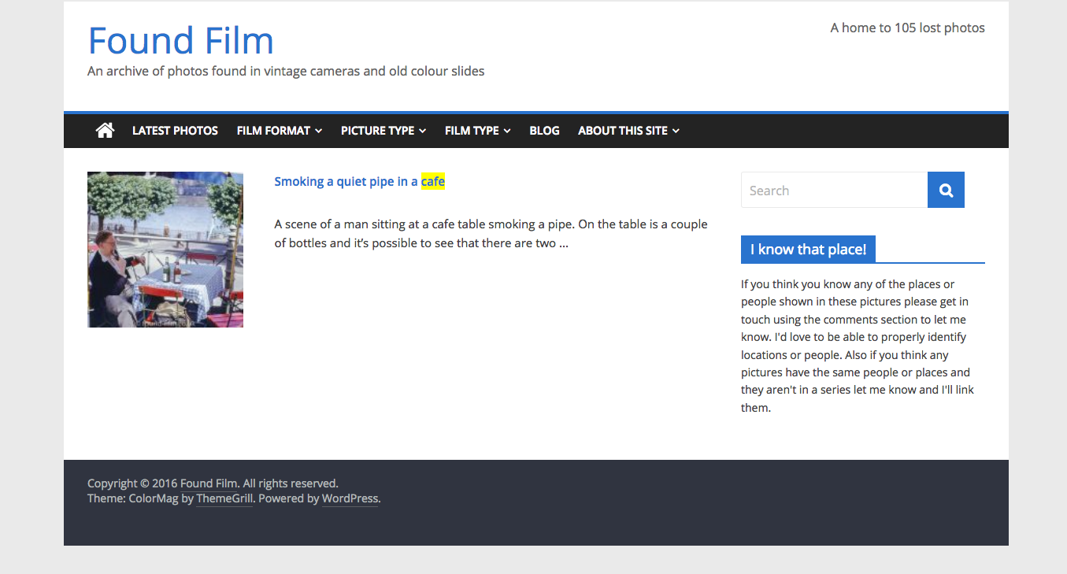Viewport: 1067px width, 574px height.
Task: Expand the Film Format dropdown menu
Action: pos(279,131)
